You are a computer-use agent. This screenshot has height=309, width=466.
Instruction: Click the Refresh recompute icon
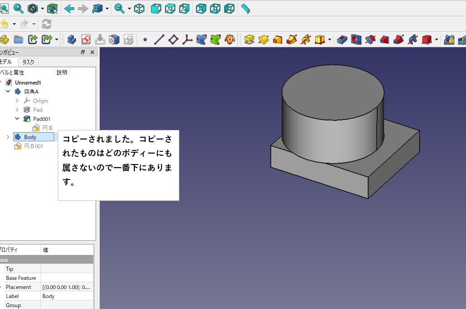click(46, 24)
